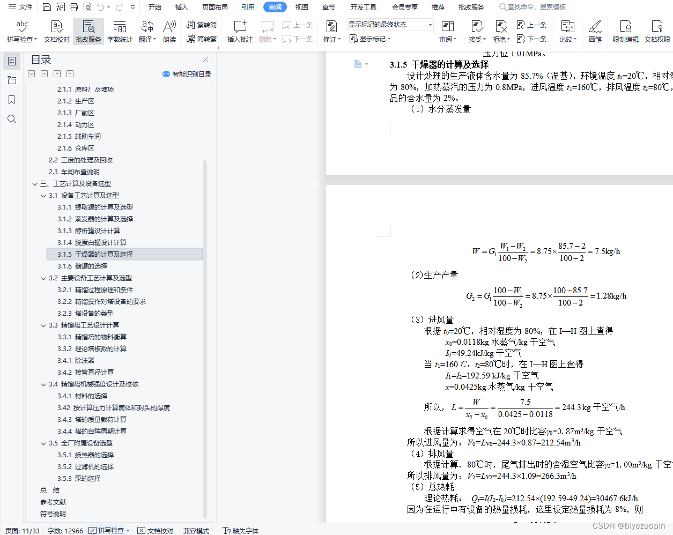Switch to the 页面布局 tab
The image size is (673, 535).
coord(215,7)
